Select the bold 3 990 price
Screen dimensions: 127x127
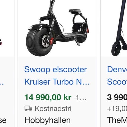coord(117,97)
